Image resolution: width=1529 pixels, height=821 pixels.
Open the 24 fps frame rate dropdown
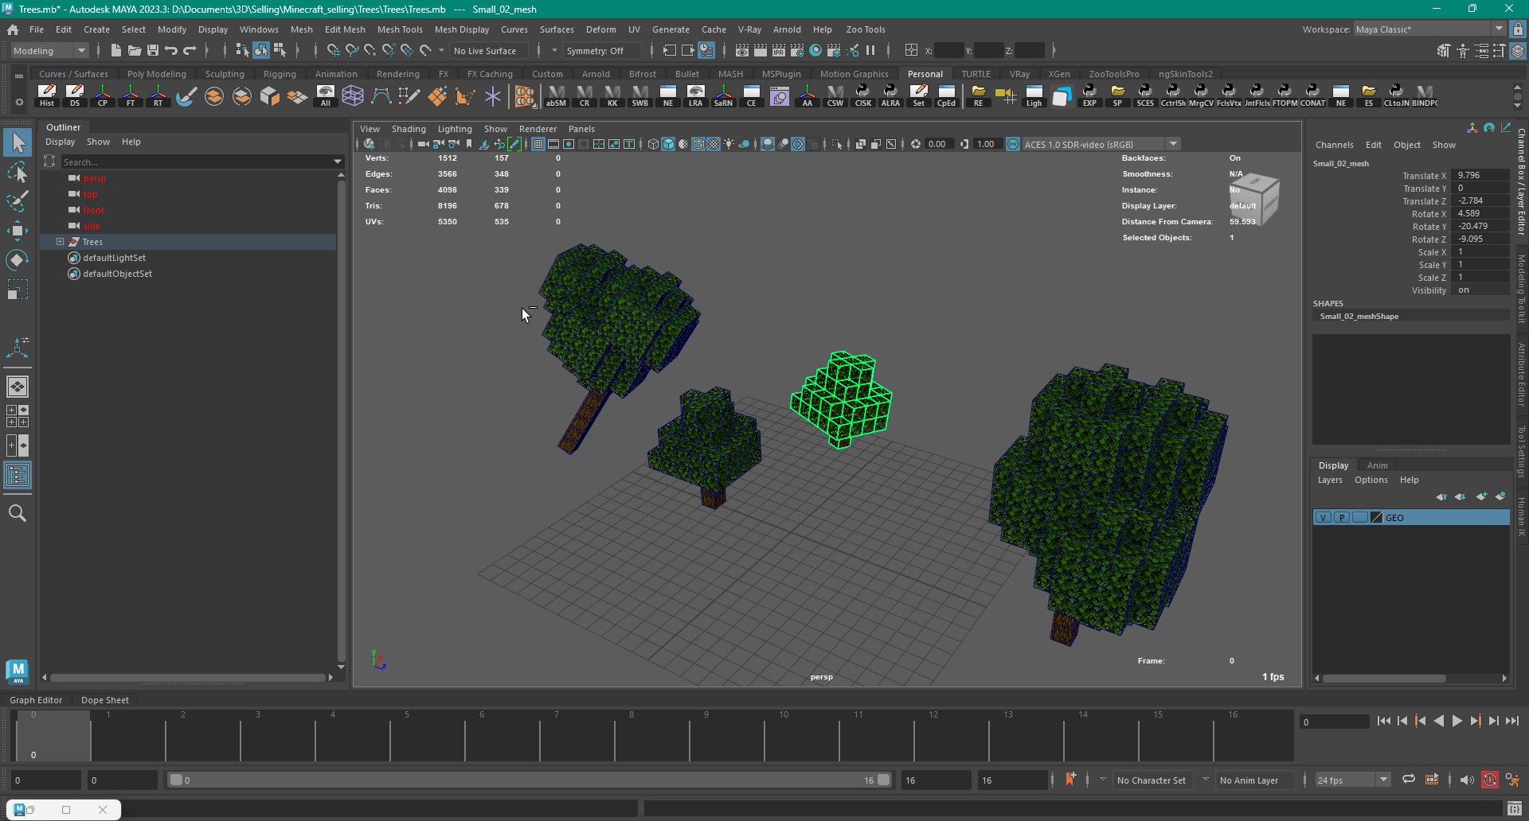pyautogui.click(x=1352, y=780)
